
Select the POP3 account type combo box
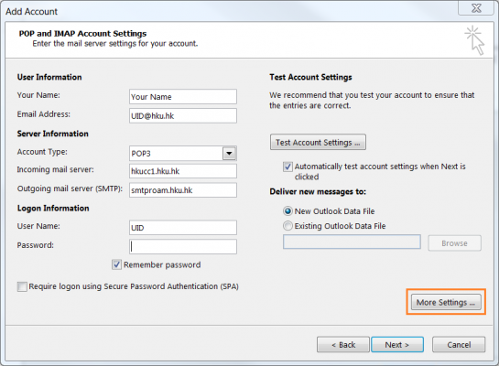click(183, 154)
